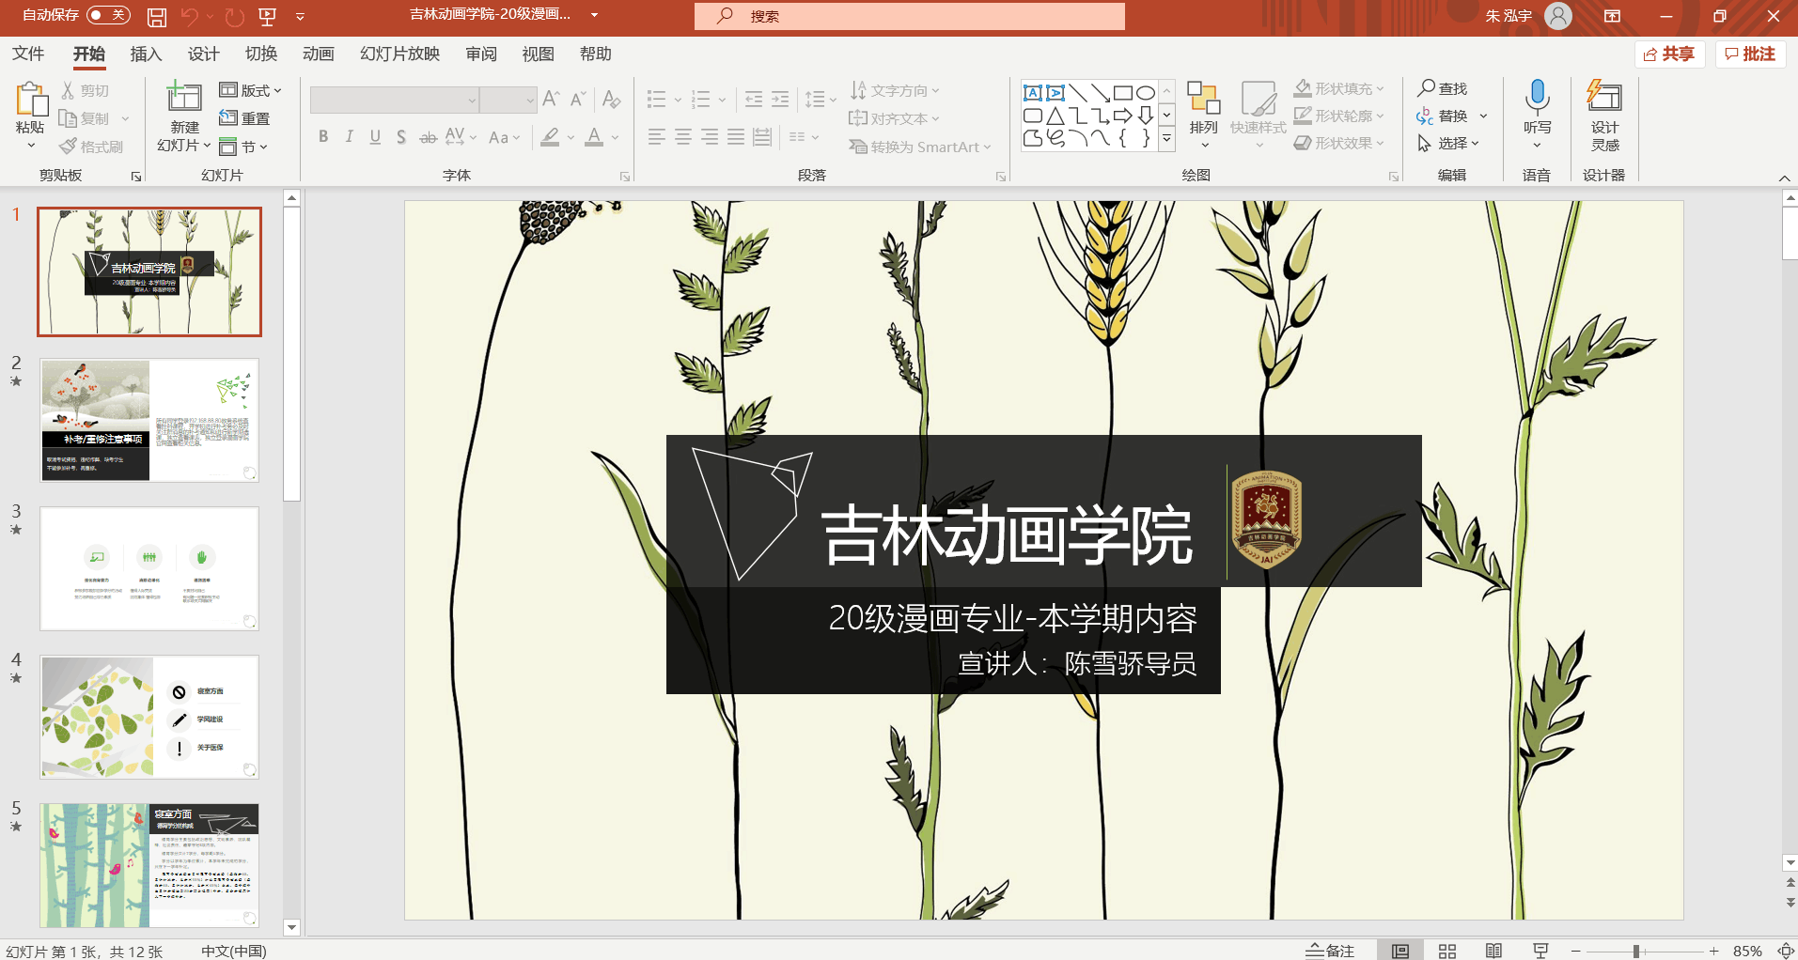The width and height of the screenshot is (1798, 960).
Task: Switch to Transitions (切换) tab
Action: [x=261, y=54]
